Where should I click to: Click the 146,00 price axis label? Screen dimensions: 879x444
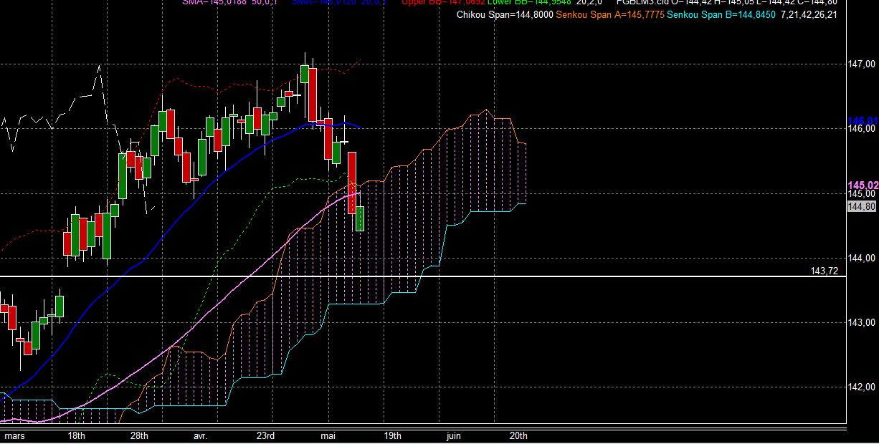pos(861,129)
